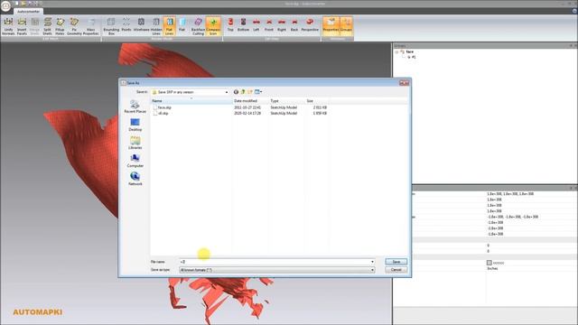The width and height of the screenshot is (578, 325).
Task: Create a new folder in Save As dialog
Action: coord(250,92)
